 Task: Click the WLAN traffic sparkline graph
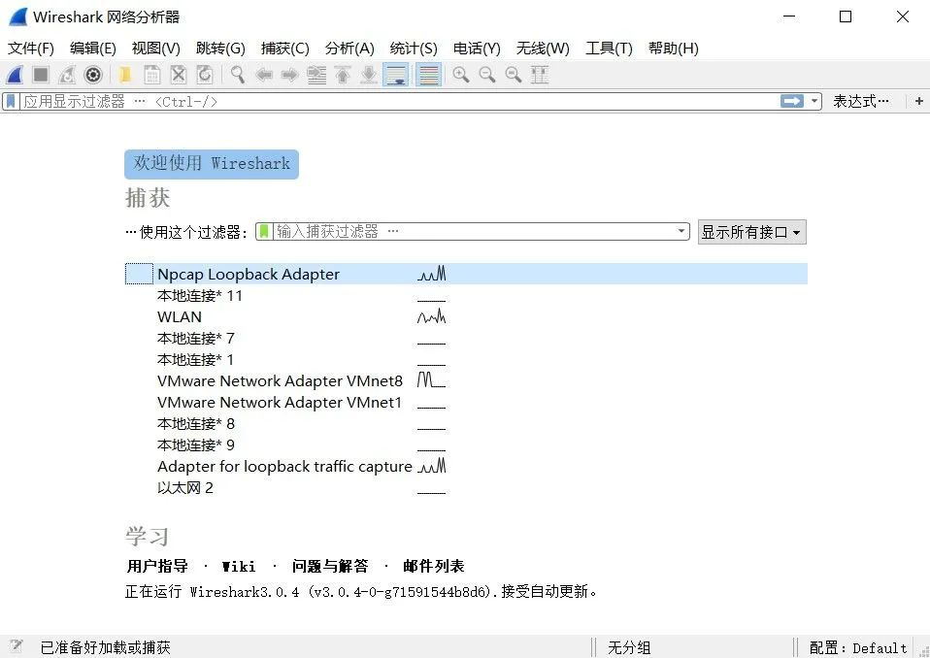coord(431,316)
